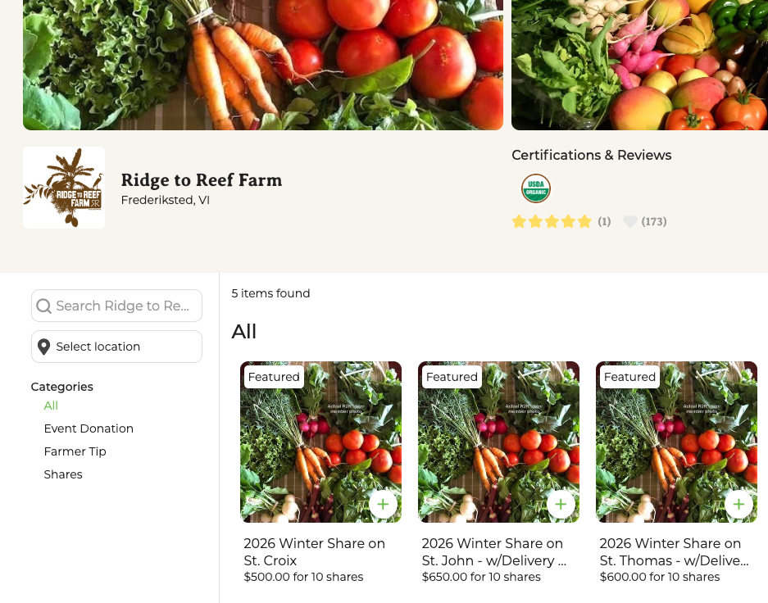Add St. Thomas Winter Share with plus
This screenshot has height=603, width=768.
click(x=738, y=504)
